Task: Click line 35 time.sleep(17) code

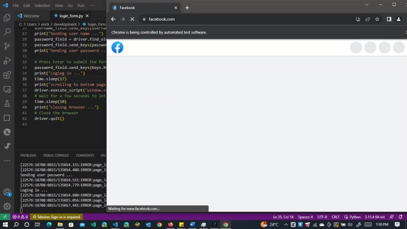Action: [x=50, y=79]
